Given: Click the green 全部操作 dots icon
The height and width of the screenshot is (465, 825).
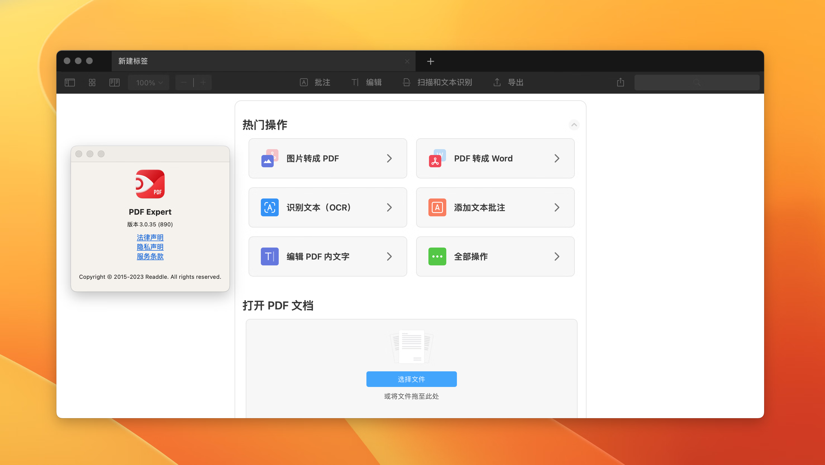Looking at the screenshot, I should 437,256.
